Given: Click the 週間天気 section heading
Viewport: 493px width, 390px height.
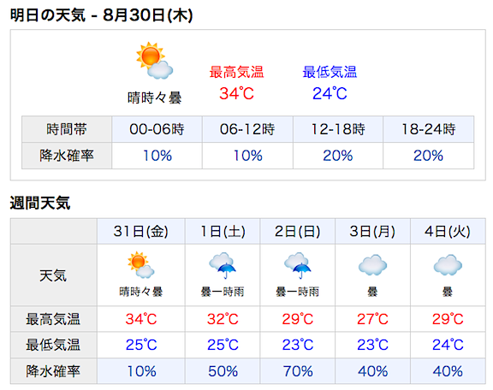Looking at the screenshot, I should 40,203.
